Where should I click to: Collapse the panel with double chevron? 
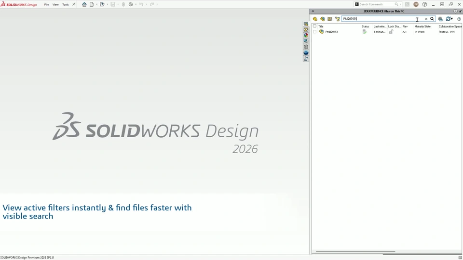(313, 11)
